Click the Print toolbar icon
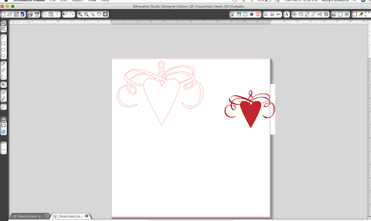 tap(30, 14)
